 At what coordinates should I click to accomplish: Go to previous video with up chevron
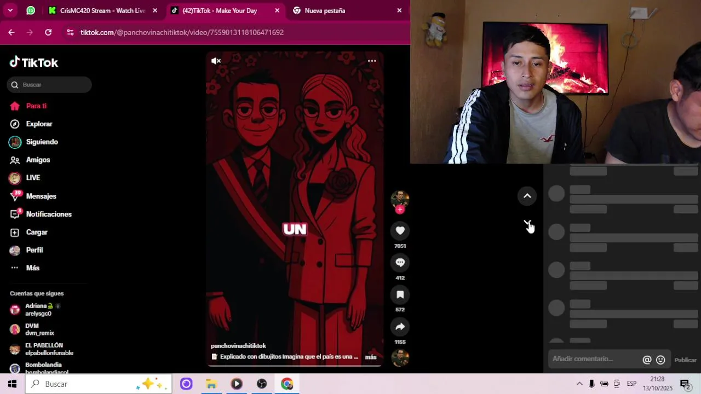[x=527, y=196]
